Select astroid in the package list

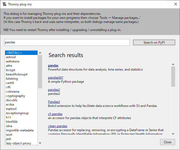pyautogui.click(x=21, y=57)
